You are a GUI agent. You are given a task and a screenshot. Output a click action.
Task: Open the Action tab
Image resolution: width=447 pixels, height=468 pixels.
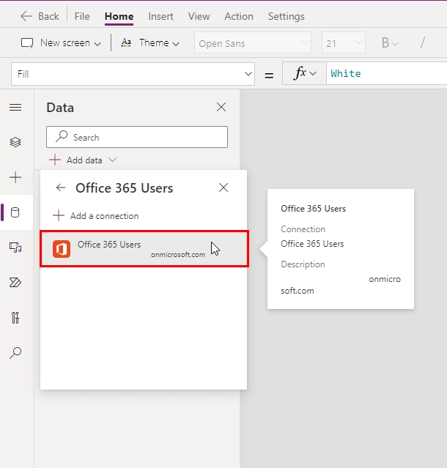coord(239,16)
